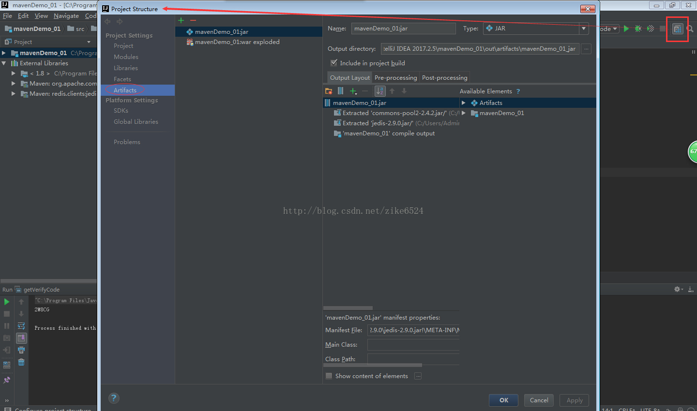Open search everywhere magnifier icon
The image size is (697, 411).
690,29
